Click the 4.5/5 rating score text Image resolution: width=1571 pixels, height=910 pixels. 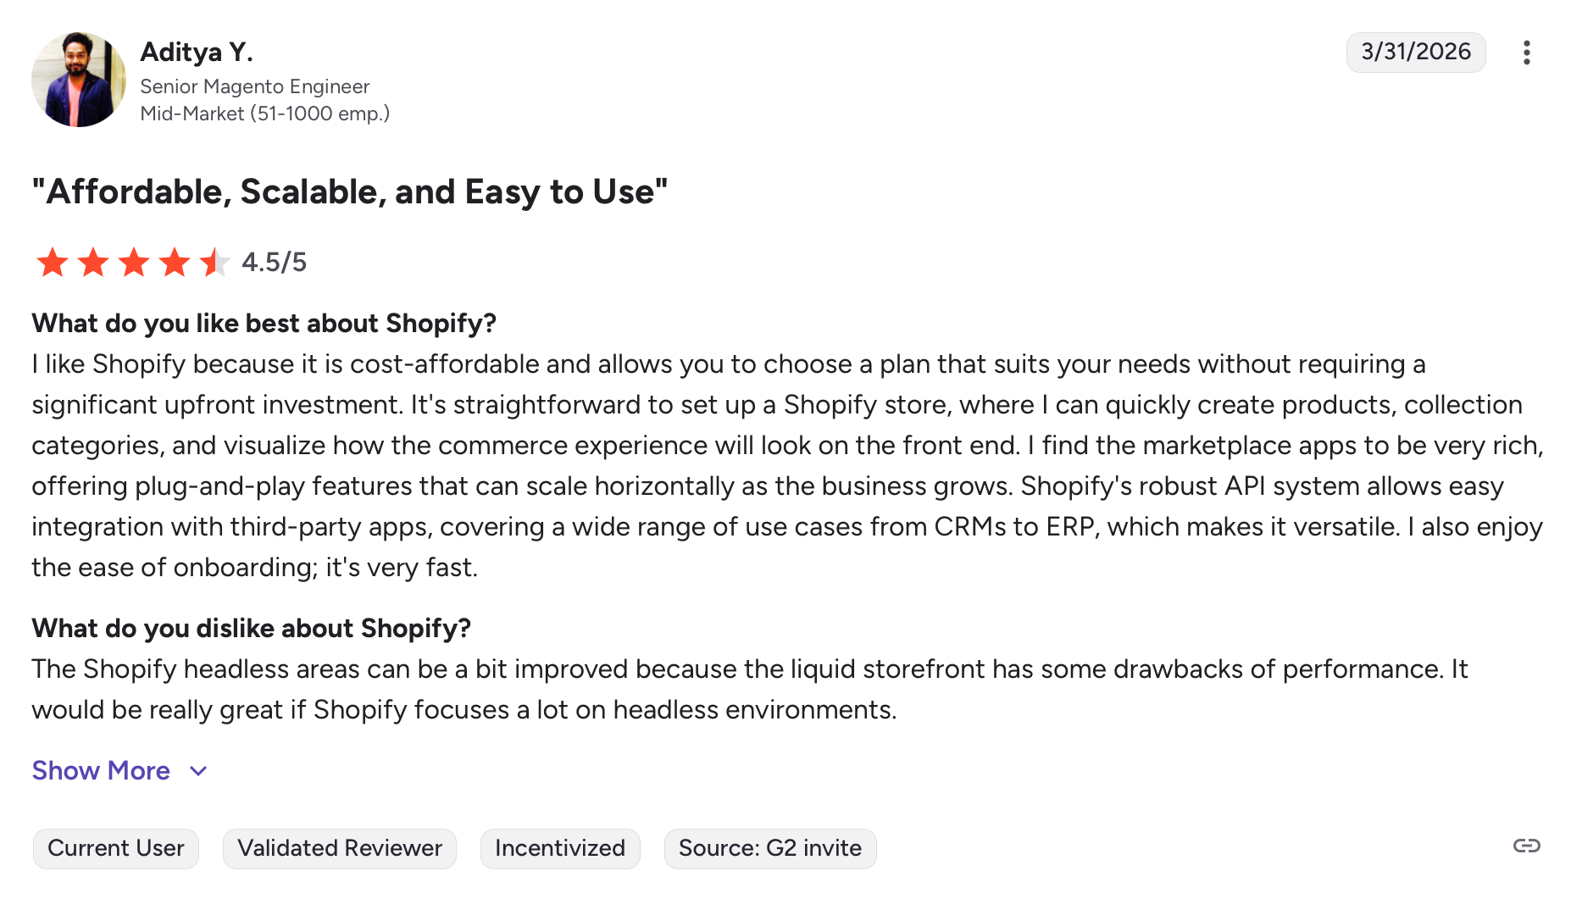coord(274,263)
